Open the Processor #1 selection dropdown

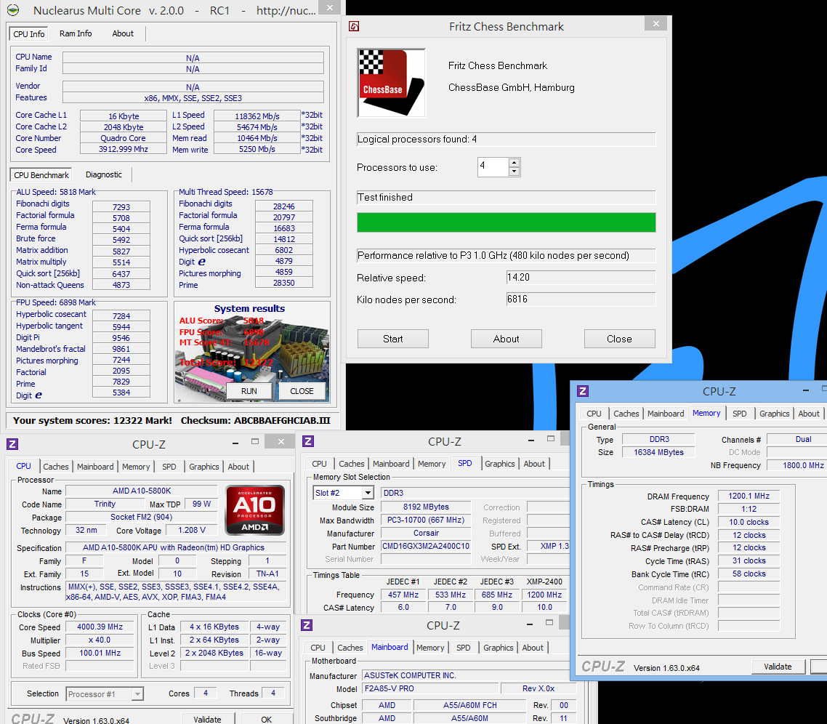pyautogui.click(x=137, y=694)
